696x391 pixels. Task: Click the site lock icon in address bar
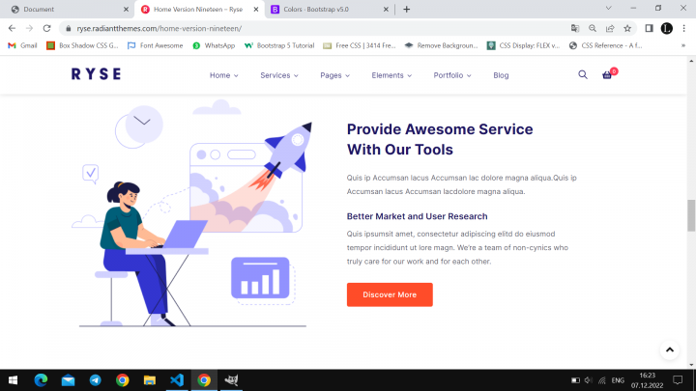click(69, 28)
